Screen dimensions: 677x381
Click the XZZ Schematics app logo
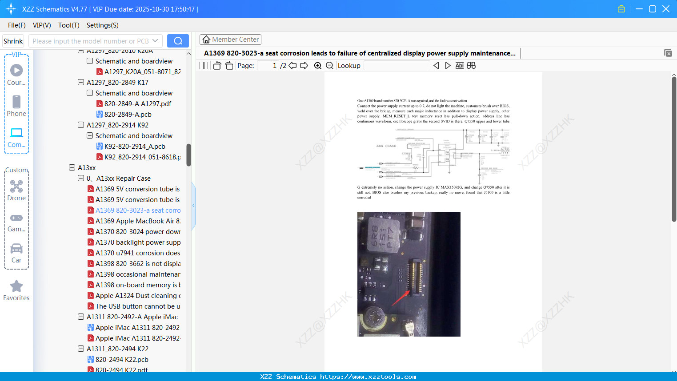[x=11, y=9]
